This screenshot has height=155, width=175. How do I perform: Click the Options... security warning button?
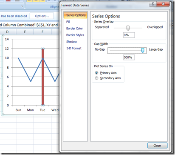(x=42, y=16)
